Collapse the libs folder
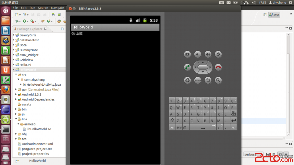 (x=16, y=119)
